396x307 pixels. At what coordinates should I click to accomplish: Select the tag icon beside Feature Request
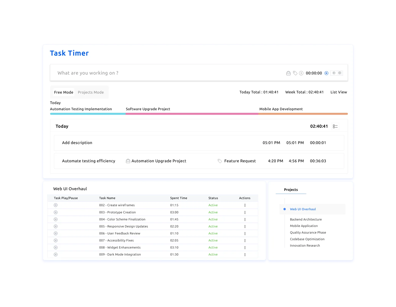pyautogui.click(x=220, y=161)
